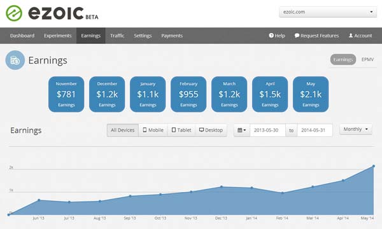Click the Sep '13 data point on chart

click(130, 196)
